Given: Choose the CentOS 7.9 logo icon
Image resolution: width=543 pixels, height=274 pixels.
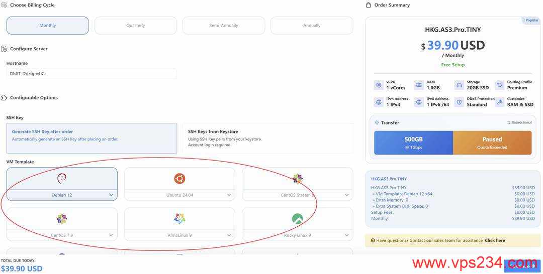Looking at the screenshot, I should 62,218.
